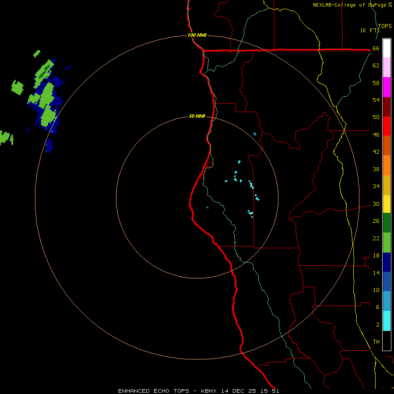Click the TH legend label
This screenshot has width=394, height=394.
[x=376, y=342]
